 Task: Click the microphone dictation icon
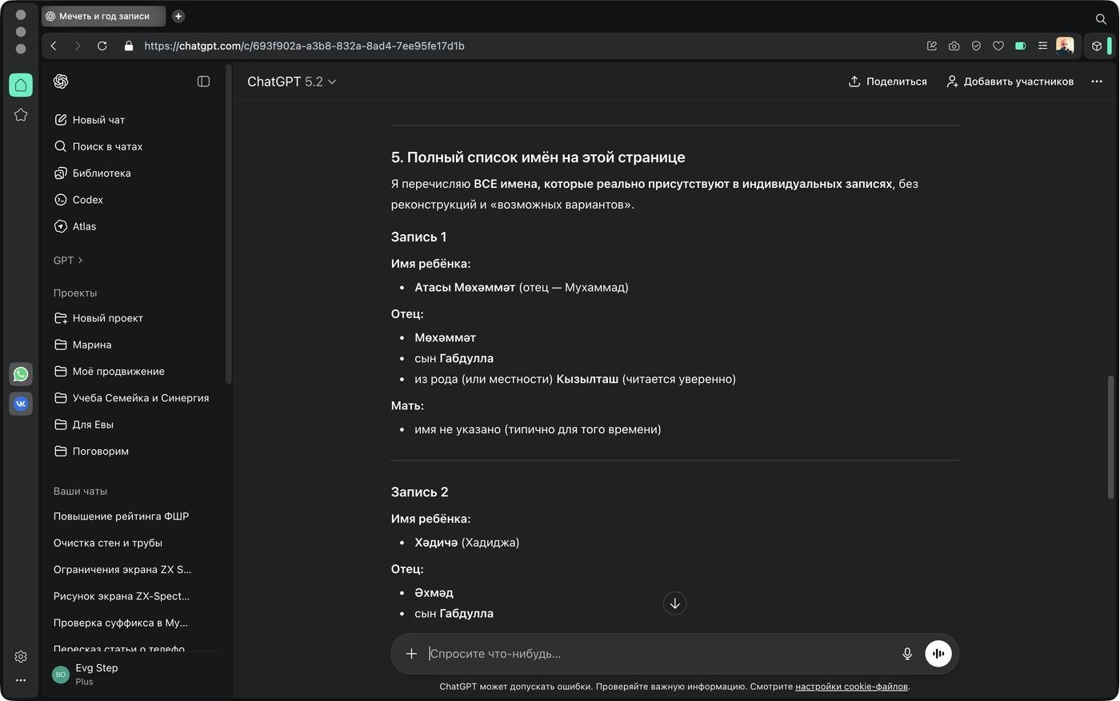point(907,654)
